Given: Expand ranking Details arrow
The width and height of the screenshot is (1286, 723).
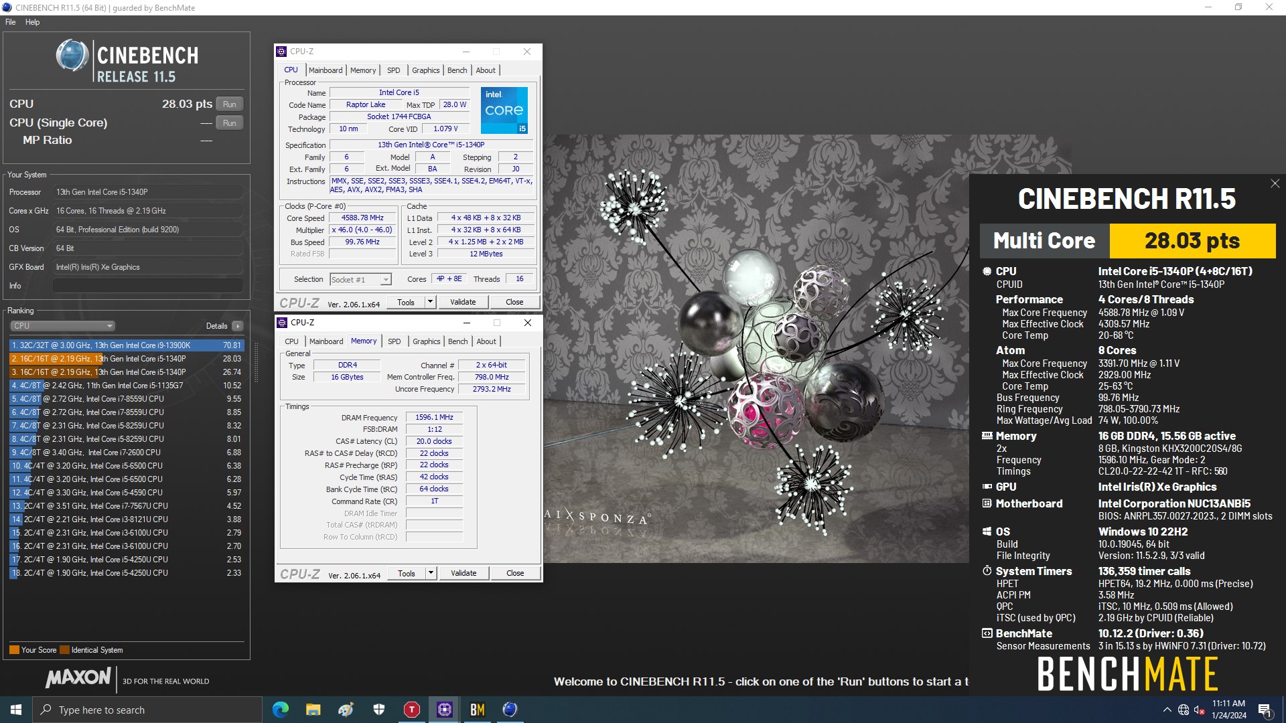Looking at the screenshot, I should (237, 326).
